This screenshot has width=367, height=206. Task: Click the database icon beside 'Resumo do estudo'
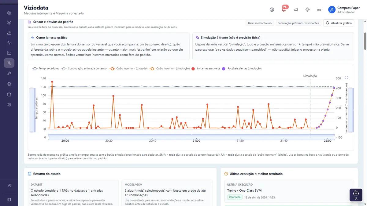pos(30,174)
